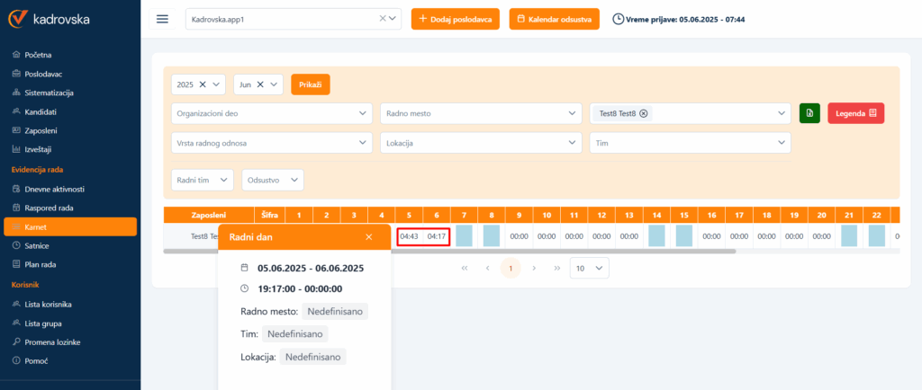Screen dimensions: 922x390
Task: Open Raspored rada in sidebar
Action: tap(50, 208)
